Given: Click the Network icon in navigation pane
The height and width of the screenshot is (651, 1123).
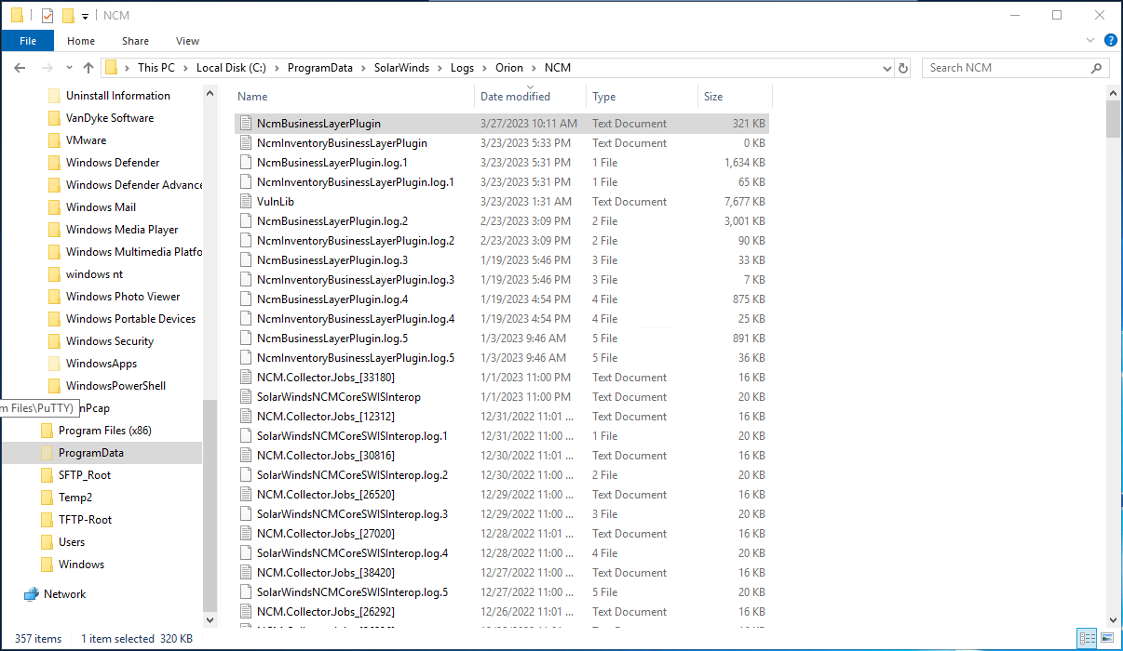Looking at the screenshot, I should [32, 594].
